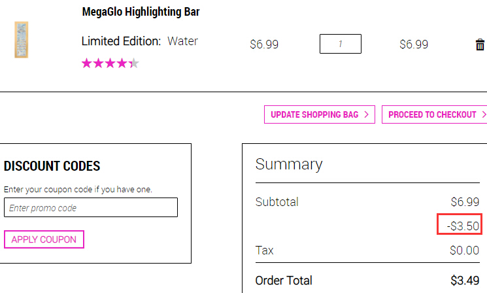Click the Tax $0.00 value
Image resolution: width=487 pixels, height=293 pixels.
[x=464, y=250]
